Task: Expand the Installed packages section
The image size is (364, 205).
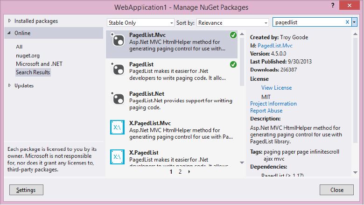Action: click(9, 21)
